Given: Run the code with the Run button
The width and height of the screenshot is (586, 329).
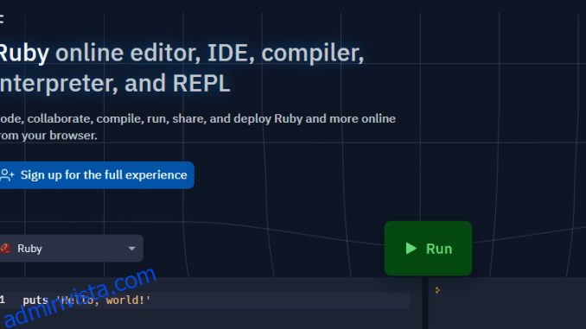Looking at the screenshot, I should (429, 249).
